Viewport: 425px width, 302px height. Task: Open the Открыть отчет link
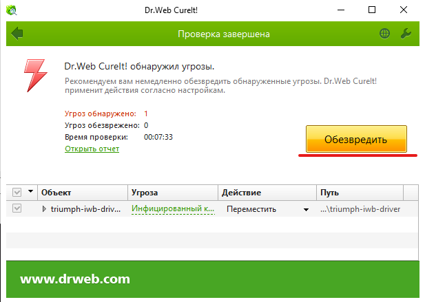click(x=92, y=149)
